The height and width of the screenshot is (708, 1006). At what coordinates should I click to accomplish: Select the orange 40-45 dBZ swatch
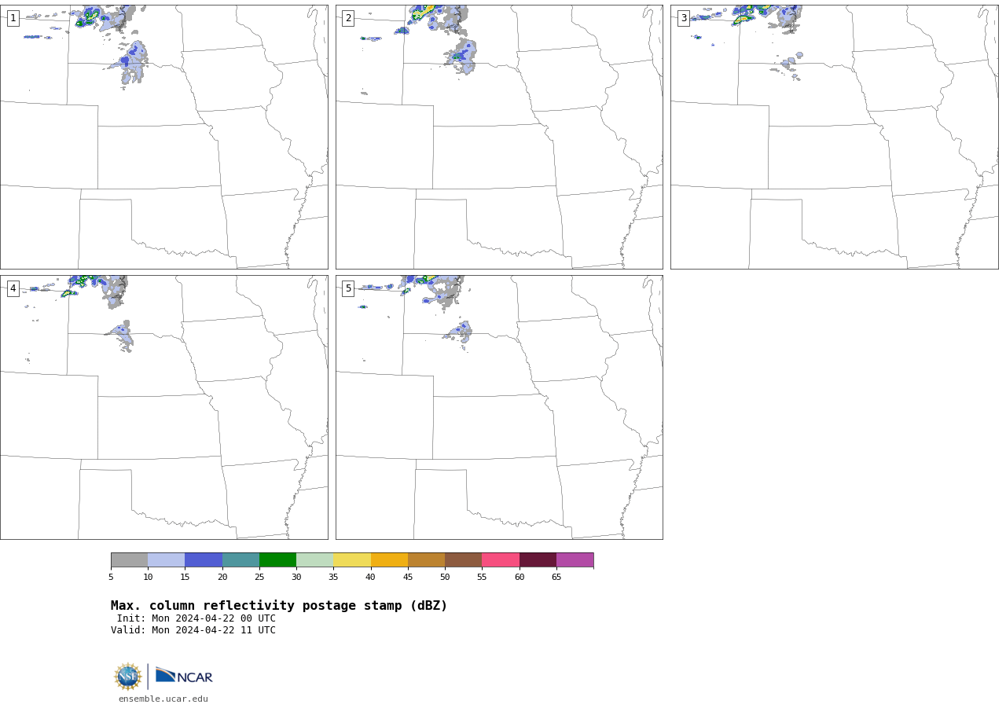pyautogui.click(x=389, y=560)
